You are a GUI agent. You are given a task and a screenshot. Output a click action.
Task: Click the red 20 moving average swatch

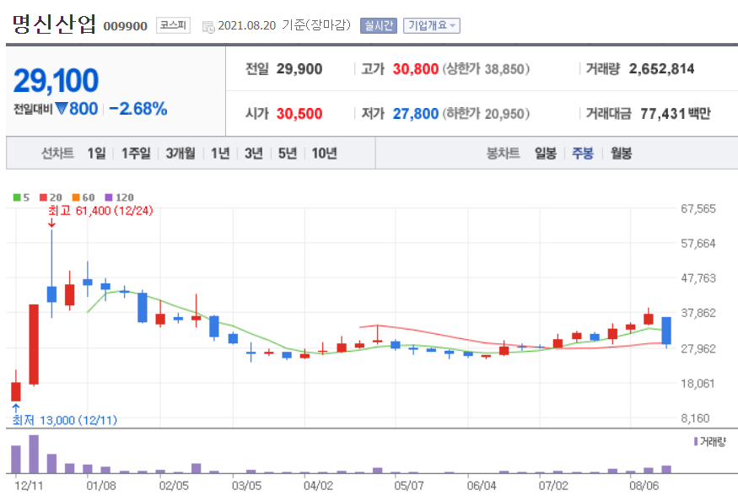pyautogui.click(x=43, y=197)
